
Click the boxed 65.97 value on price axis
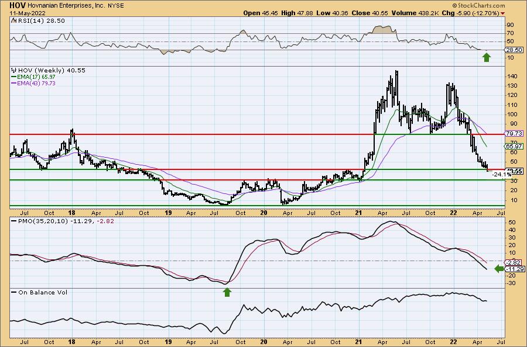pos(515,146)
